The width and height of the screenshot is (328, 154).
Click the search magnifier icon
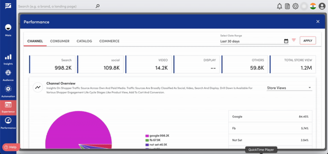point(98,6)
